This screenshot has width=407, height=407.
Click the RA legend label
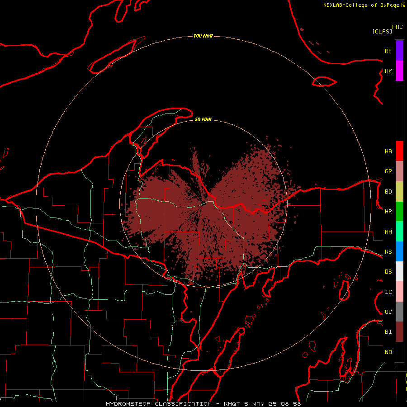click(x=388, y=232)
